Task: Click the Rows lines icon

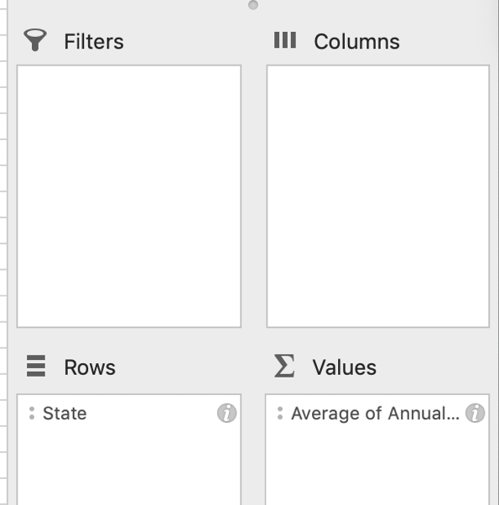Action: [36, 366]
